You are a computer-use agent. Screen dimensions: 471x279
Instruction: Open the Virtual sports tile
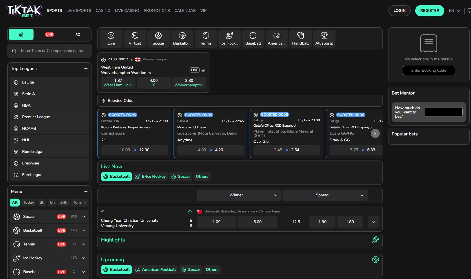point(135,39)
